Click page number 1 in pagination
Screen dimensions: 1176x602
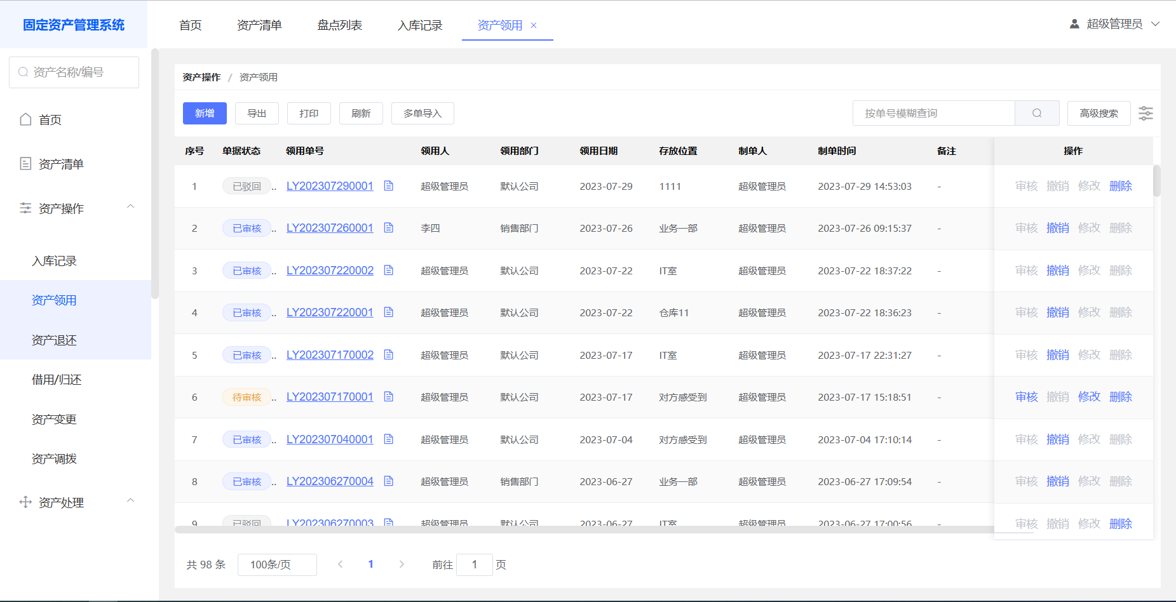coord(371,564)
